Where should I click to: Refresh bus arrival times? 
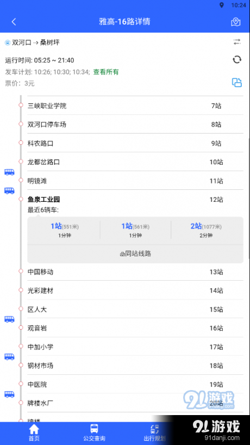(x=237, y=60)
